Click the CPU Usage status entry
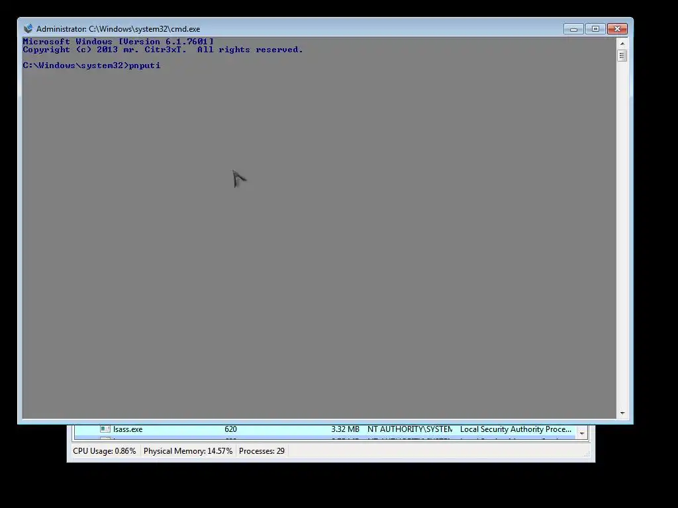The height and width of the screenshot is (508, 678). click(x=104, y=451)
